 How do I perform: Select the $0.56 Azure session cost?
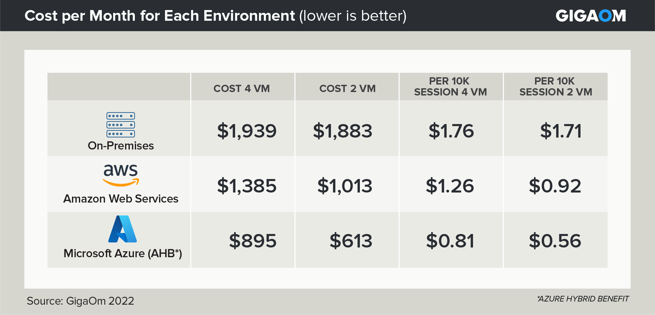(555, 241)
